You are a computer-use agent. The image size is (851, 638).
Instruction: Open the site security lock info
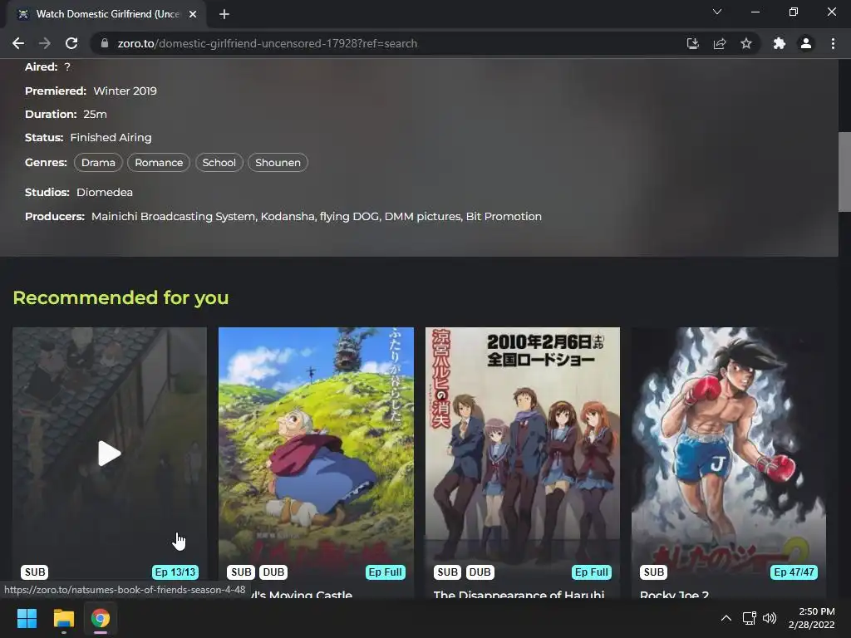104,43
